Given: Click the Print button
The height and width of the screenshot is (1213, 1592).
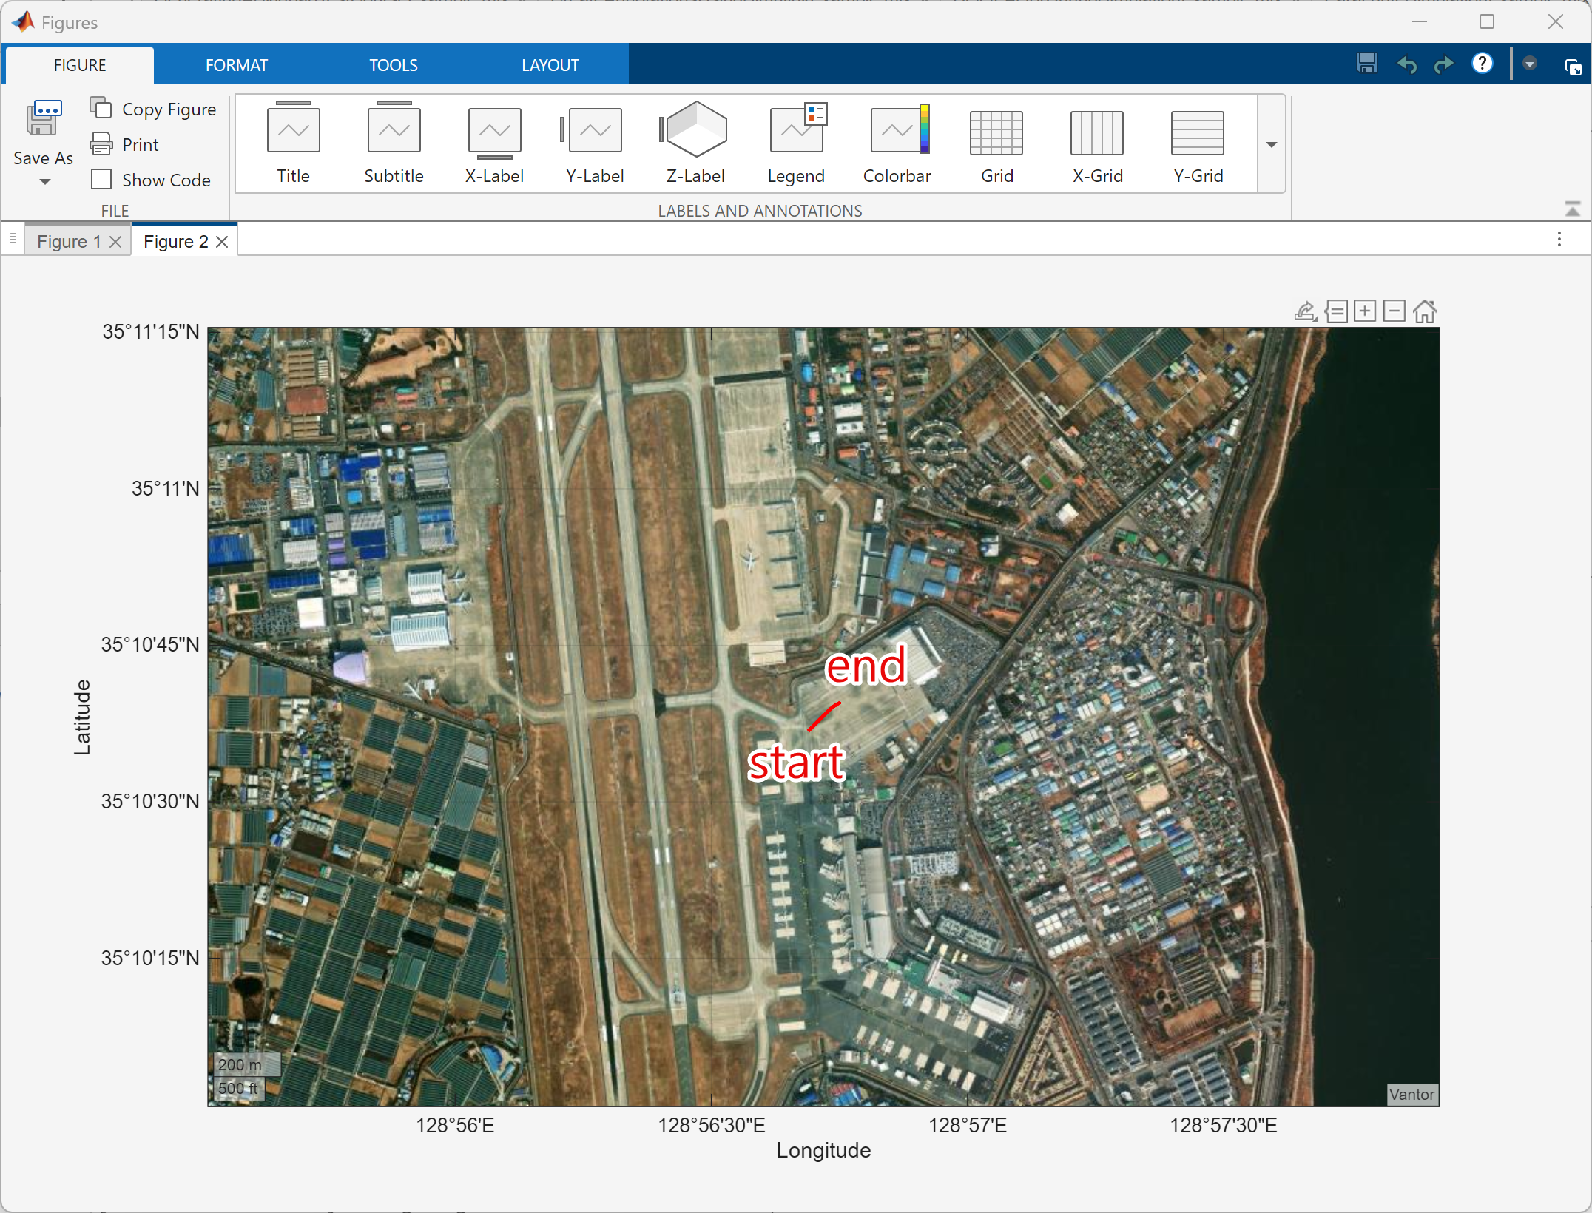Looking at the screenshot, I should (x=124, y=144).
